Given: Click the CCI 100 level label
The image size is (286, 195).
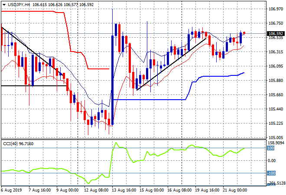Looking at the screenshot, I should point(271,148).
